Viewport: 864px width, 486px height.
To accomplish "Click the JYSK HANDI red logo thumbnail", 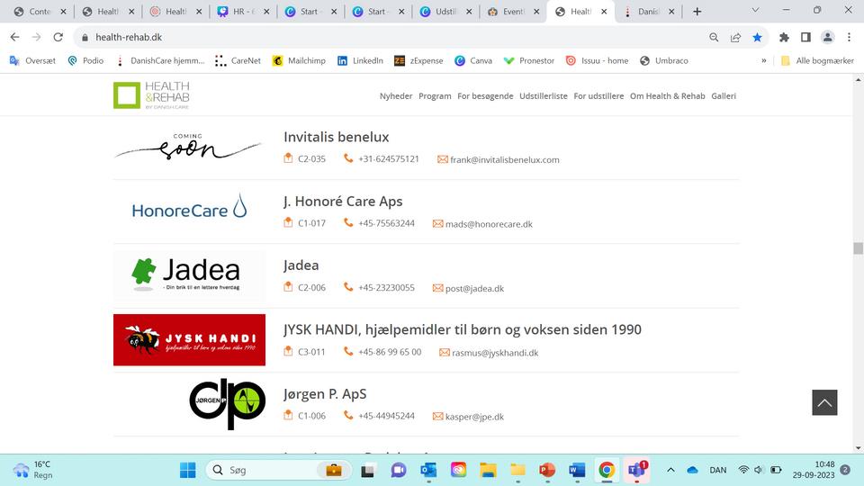I will (x=189, y=340).
